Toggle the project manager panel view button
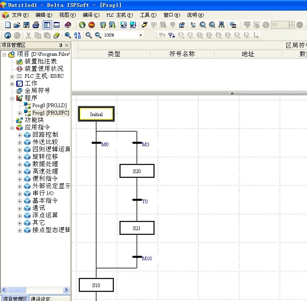 point(47,25)
